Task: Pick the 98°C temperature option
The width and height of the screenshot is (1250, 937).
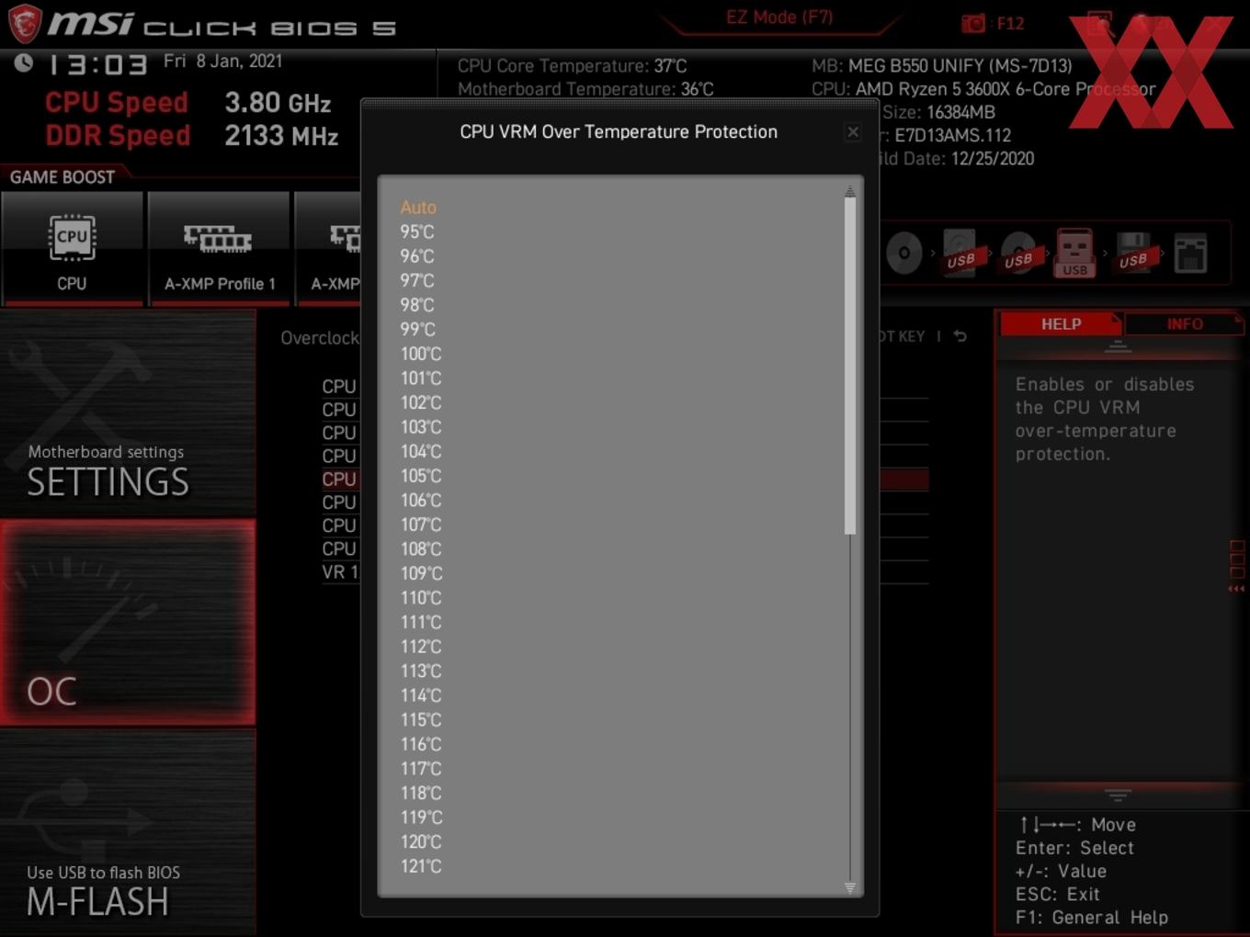Action: (417, 305)
